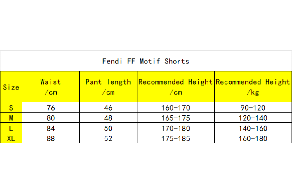This screenshot has height=194, width=292.
Task: Click the 175-185 height cell
Action: pos(175,138)
